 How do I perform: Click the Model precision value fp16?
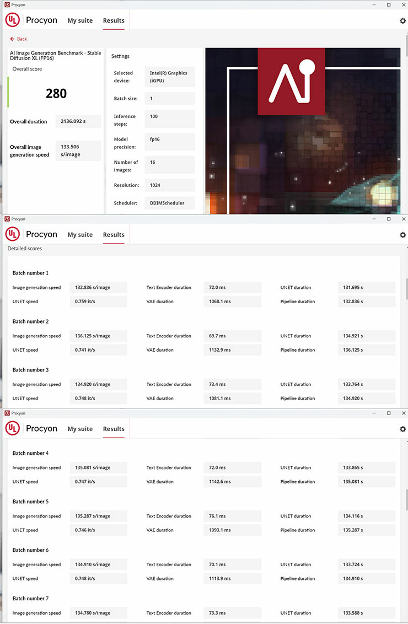(170, 142)
